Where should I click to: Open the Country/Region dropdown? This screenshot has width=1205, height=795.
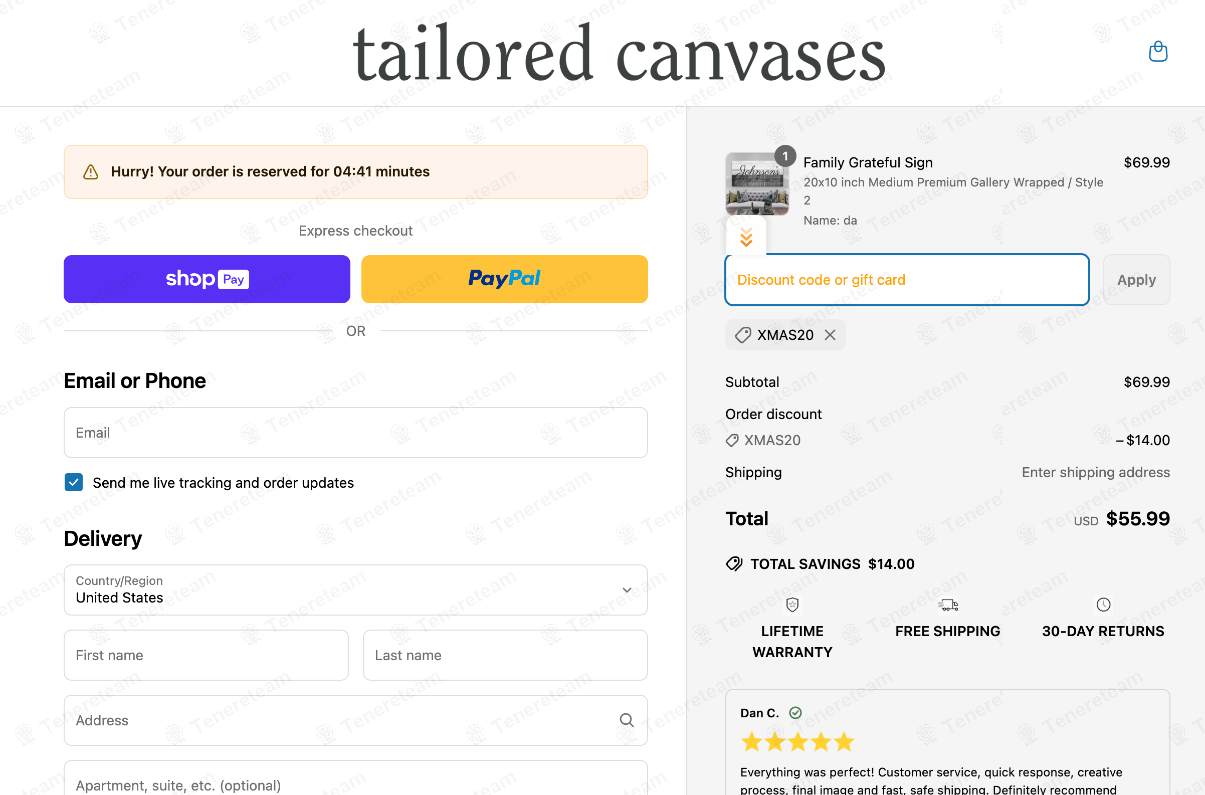coord(355,590)
